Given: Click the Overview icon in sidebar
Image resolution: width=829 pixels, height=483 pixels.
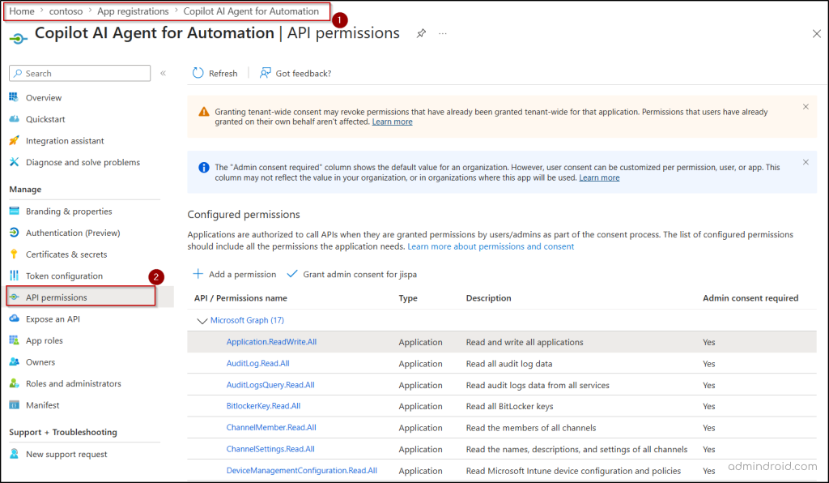Looking at the screenshot, I should click(x=14, y=96).
